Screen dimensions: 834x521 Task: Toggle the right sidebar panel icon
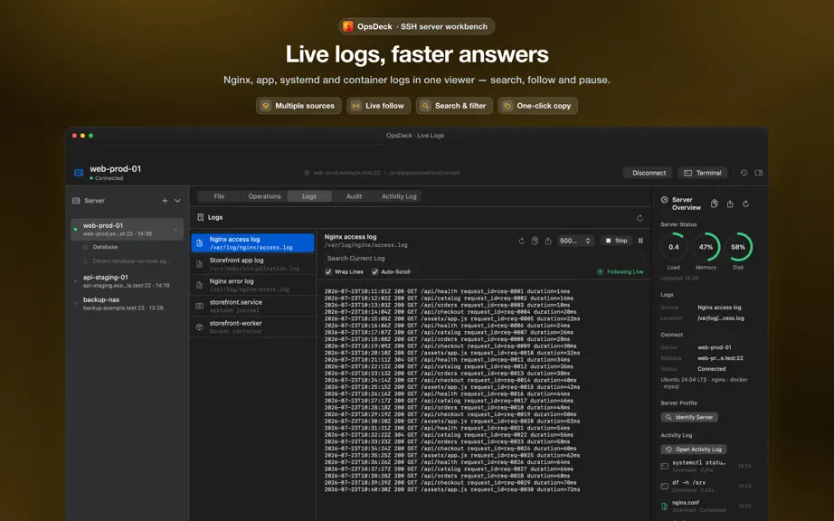759,173
